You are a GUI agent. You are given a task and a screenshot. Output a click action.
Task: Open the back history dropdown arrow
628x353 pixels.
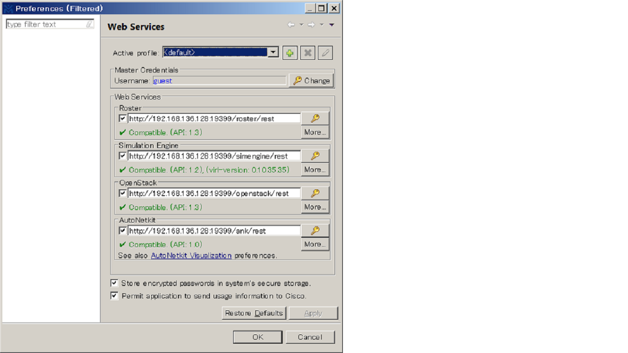click(301, 25)
